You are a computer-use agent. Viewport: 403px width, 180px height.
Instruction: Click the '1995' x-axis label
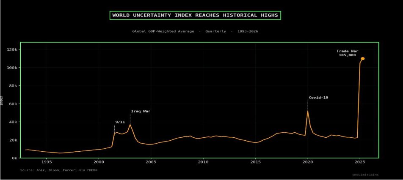[x=46, y=162]
